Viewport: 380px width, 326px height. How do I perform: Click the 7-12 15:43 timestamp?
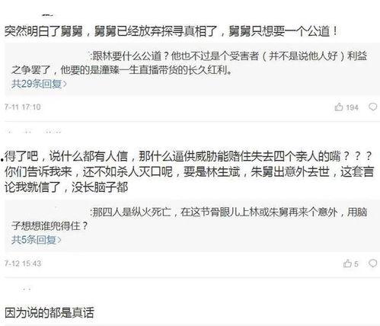23,264
